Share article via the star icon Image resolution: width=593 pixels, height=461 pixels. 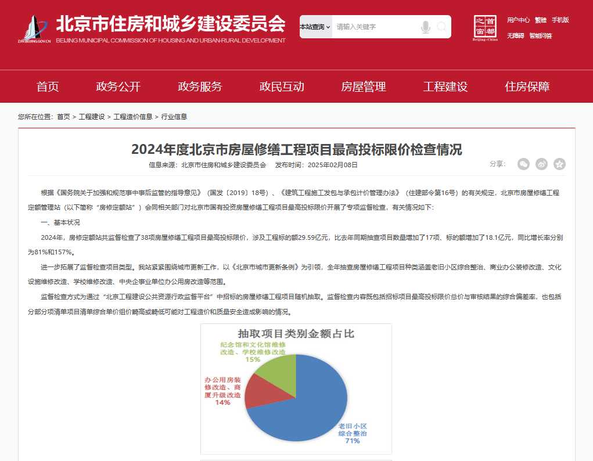pyautogui.click(x=560, y=164)
